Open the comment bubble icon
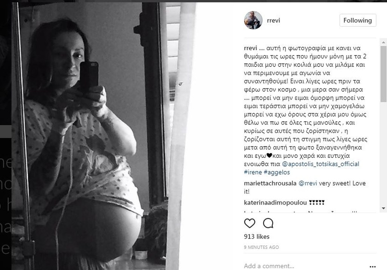 [x=268, y=223]
